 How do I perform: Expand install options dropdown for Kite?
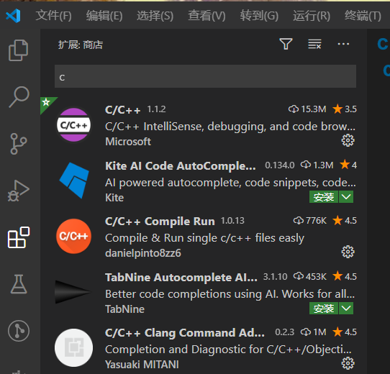(x=346, y=197)
